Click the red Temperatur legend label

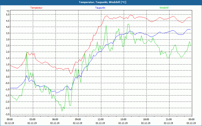(x=36, y=8)
